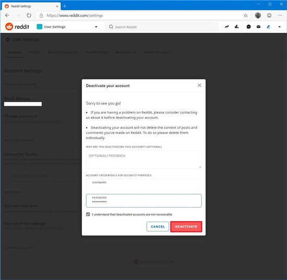Screen dimensions: 287x280
Task: Open the Messages envelope icon
Action: pos(258,27)
